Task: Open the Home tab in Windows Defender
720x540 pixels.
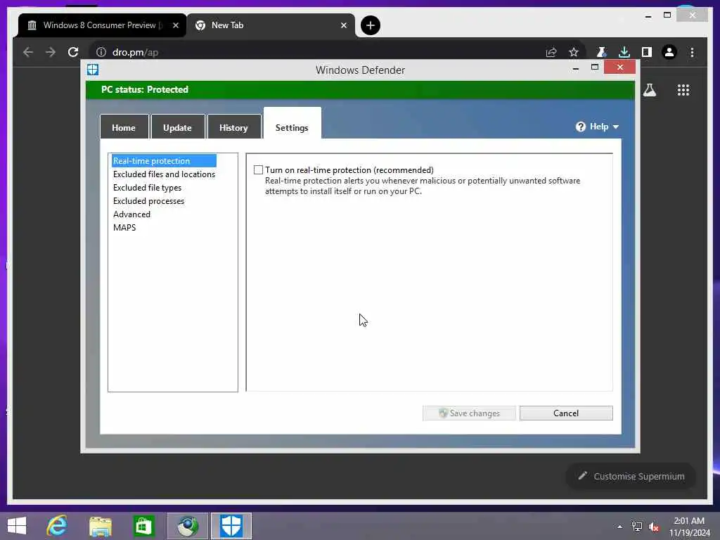Action: (124, 127)
